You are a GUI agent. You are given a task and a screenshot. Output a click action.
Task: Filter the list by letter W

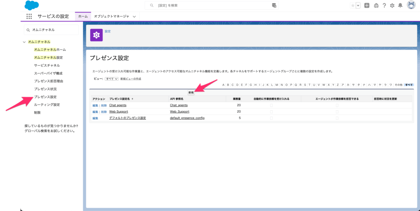tap(324, 85)
